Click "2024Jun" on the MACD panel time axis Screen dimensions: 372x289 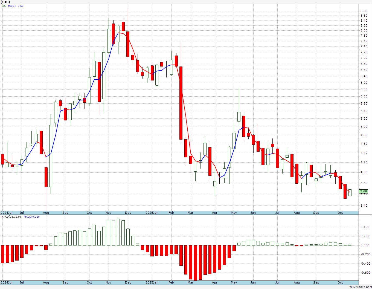7,282
